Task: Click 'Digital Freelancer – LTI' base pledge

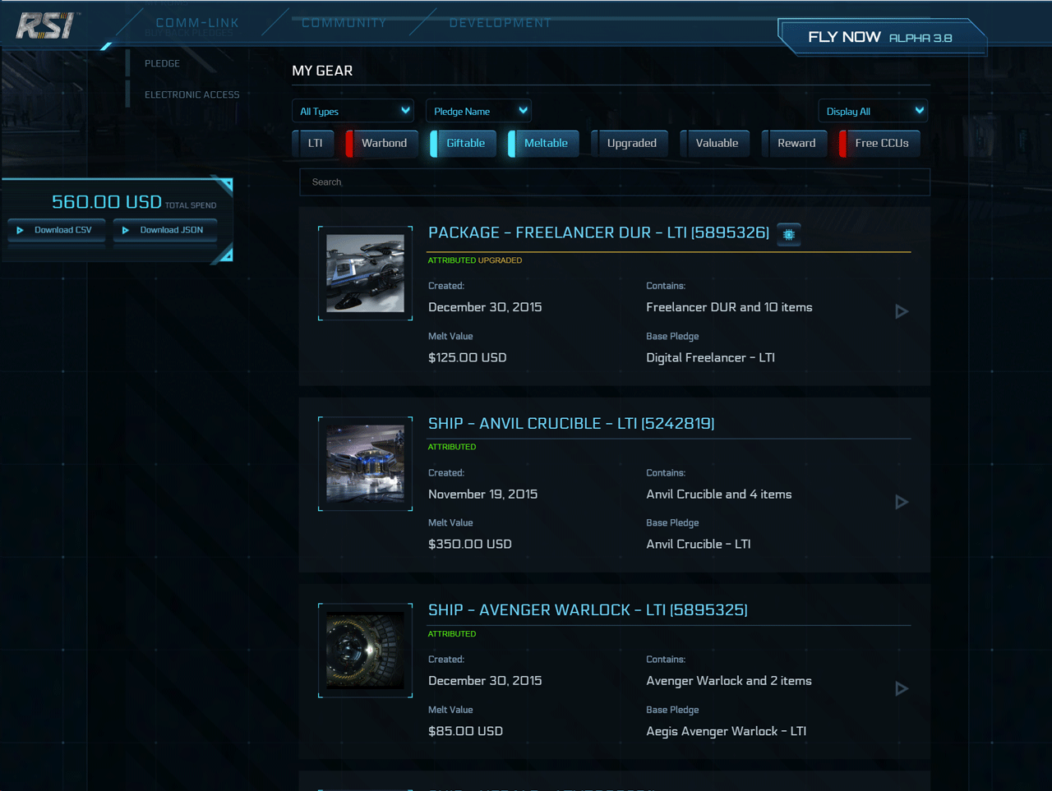Action: tap(711, 358)
